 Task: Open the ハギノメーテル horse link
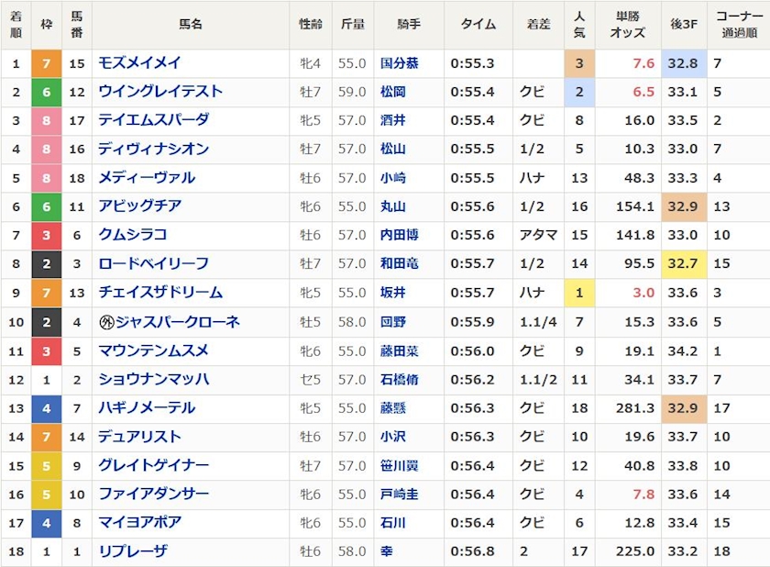point(147,407)
